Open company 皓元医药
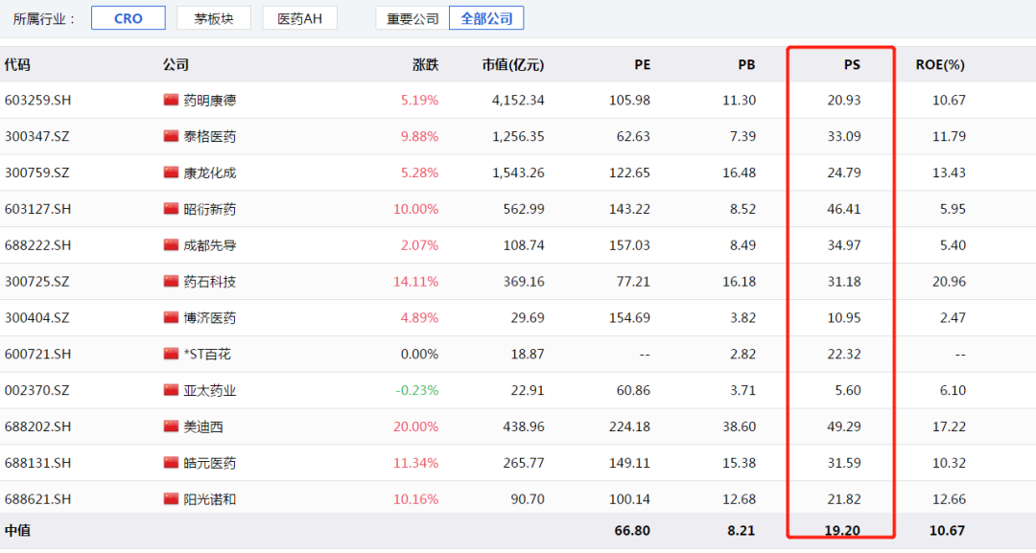Image resolution: width=1036 pixels, height=553 pixels. point(209,463)
